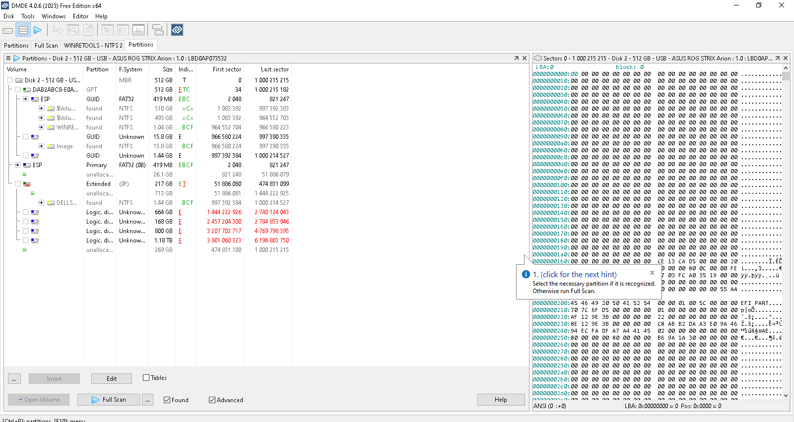This screenshot has height=422, width=794.
Task: Open the Tools menu
Action: [x=28, y=16]
